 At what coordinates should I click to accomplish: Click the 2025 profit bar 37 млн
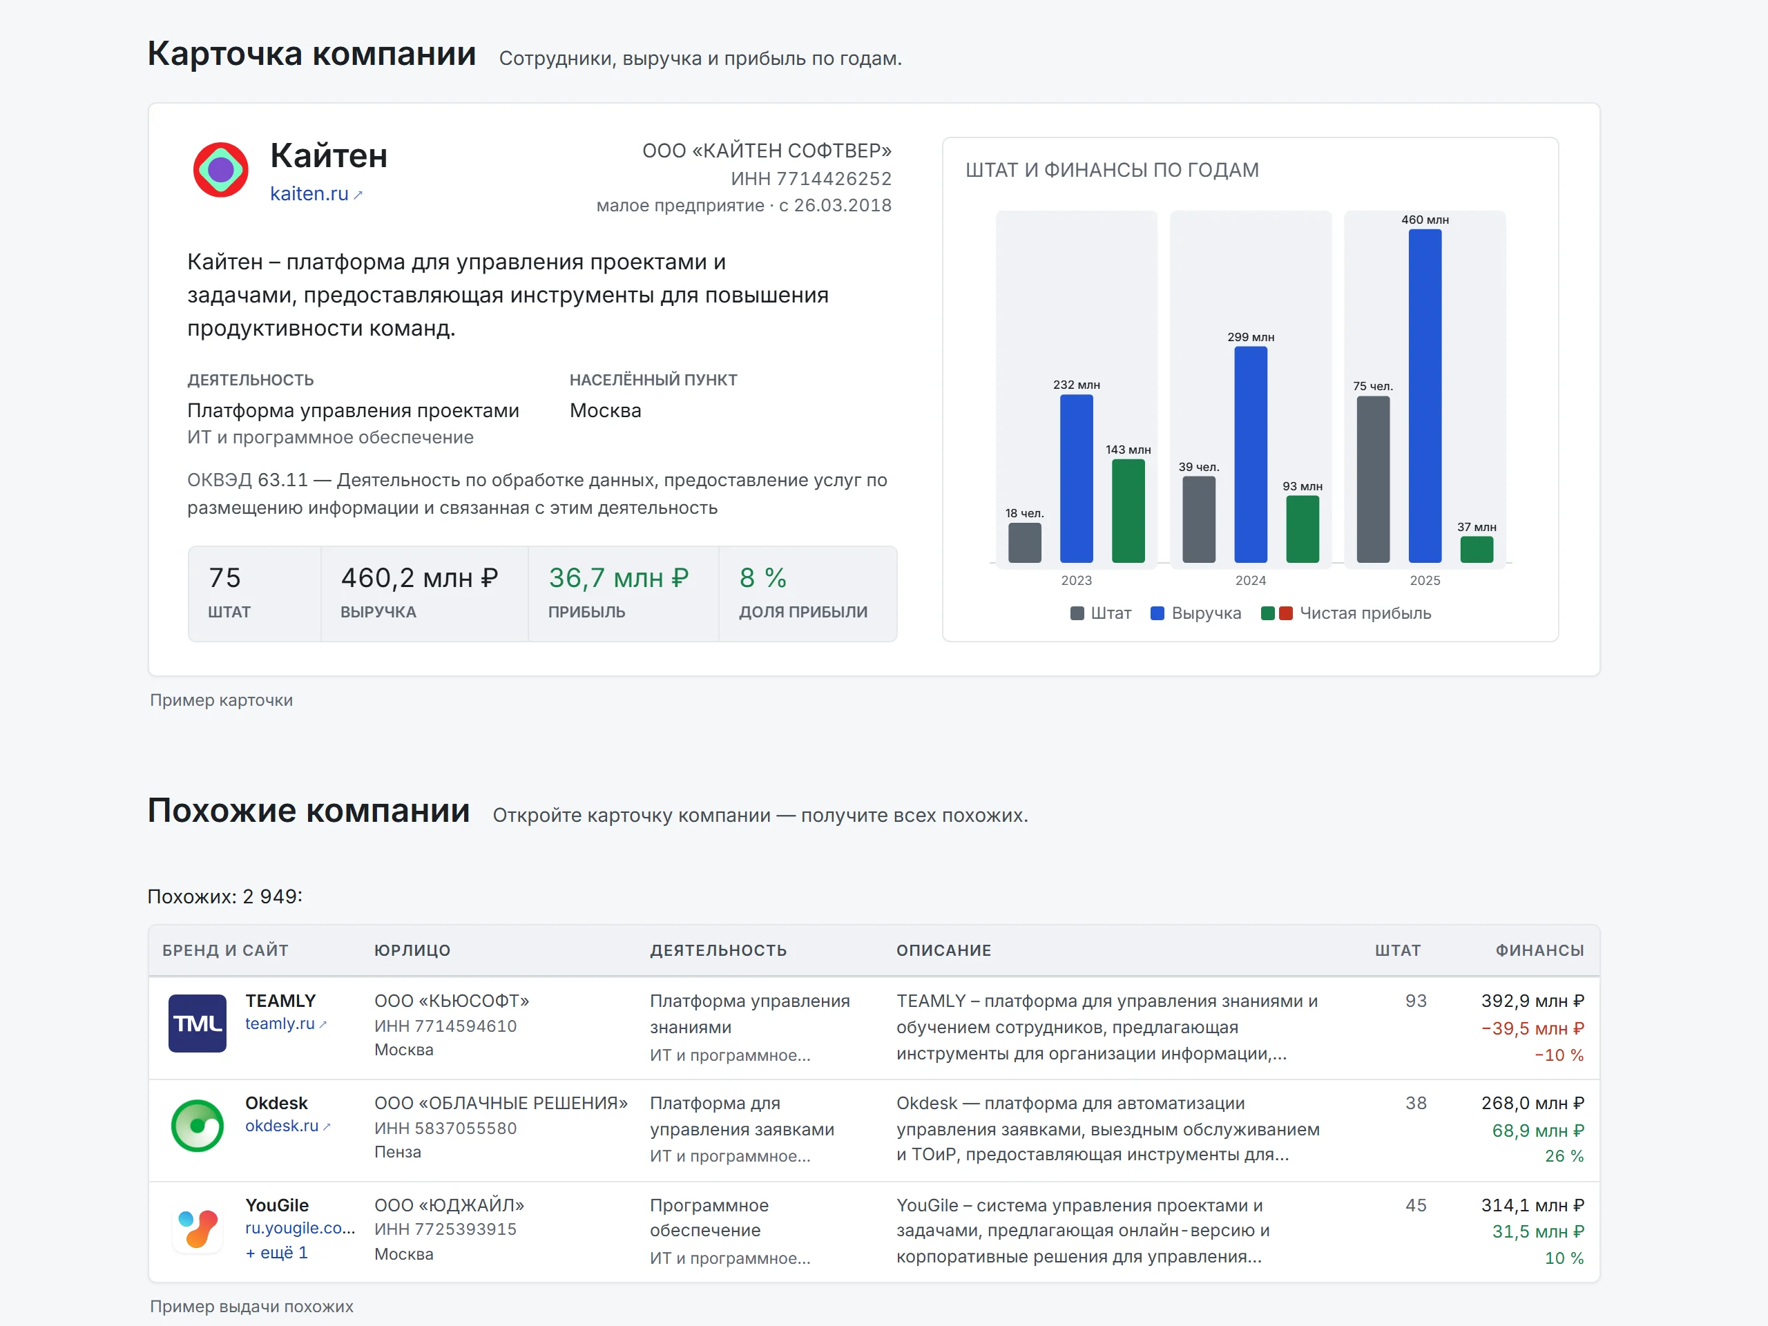[x=1477, y=549]
